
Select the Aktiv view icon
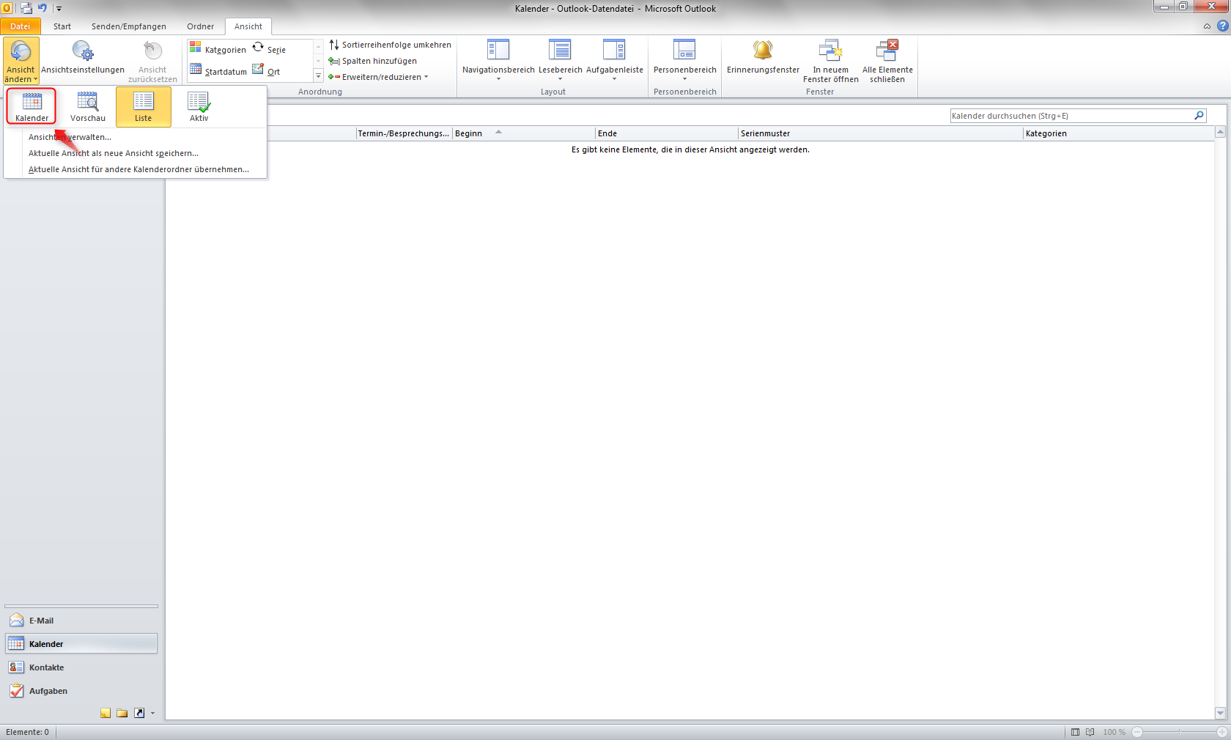[199, 106]
